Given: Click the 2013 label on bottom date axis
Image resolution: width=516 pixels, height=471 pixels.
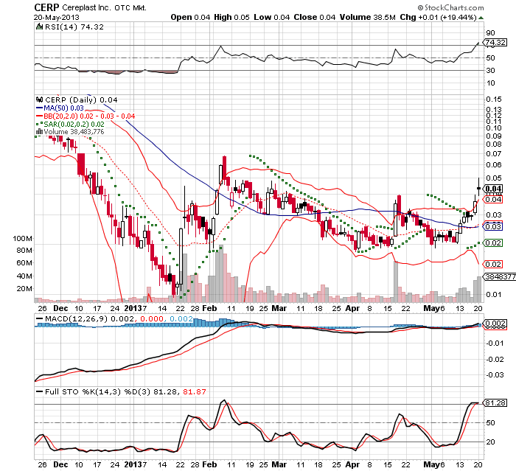Looking at the screenshot, I should [x=133, y=465].
